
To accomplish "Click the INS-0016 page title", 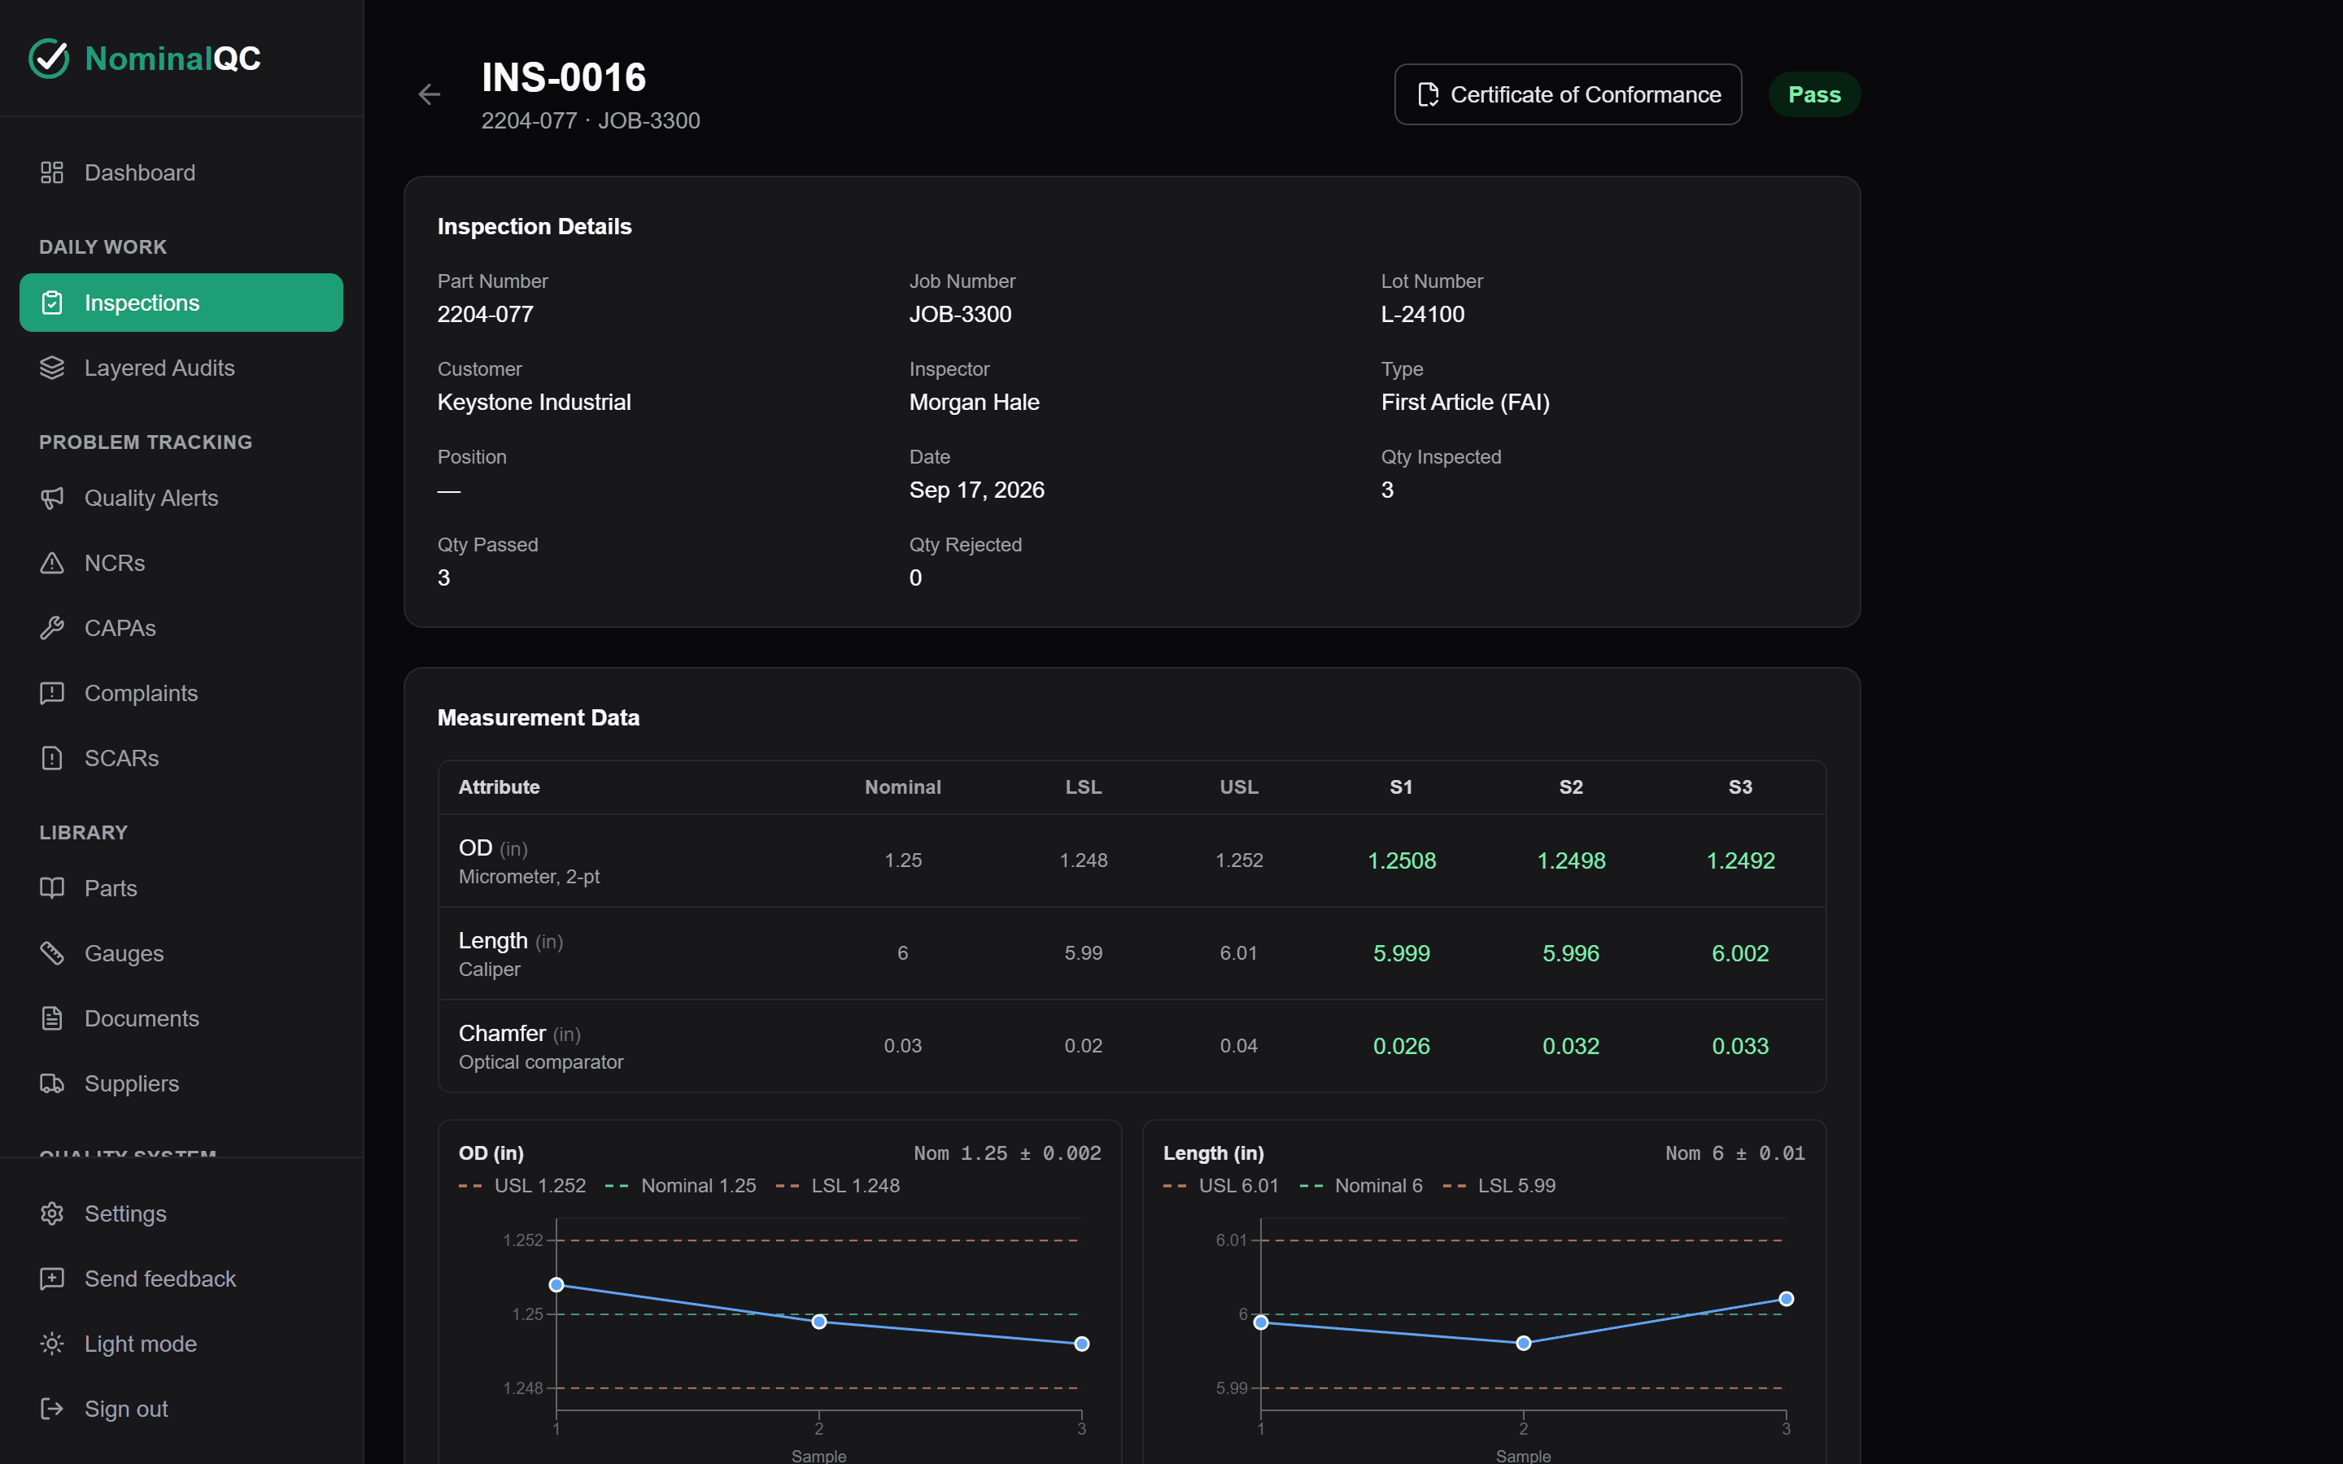I will pyautogui.click(x=564, y=77).
